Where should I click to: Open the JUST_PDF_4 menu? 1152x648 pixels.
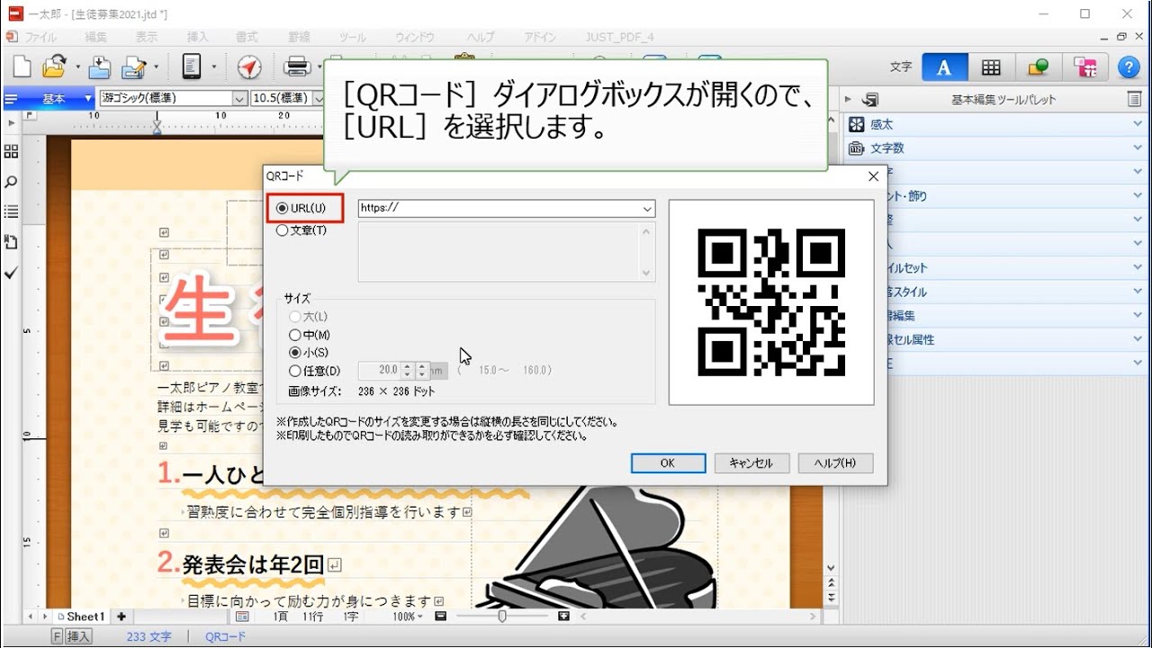[620, 37]
